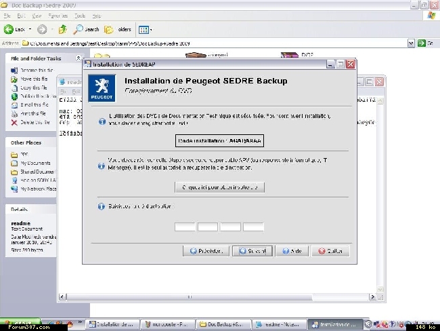This screenshot has width=440, height=331.
Task: Open the Favorites menu
Action: [x=58, y=16]
